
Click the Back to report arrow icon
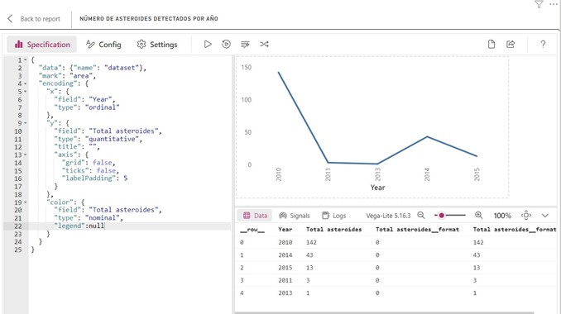coord(10,18)
